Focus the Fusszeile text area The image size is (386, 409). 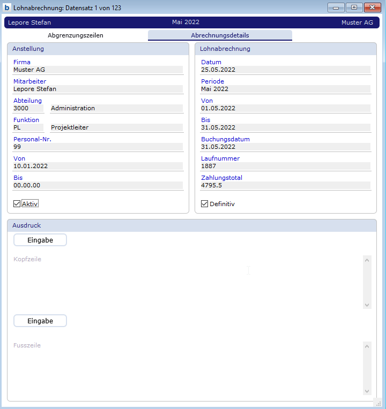tap(185, 368)
